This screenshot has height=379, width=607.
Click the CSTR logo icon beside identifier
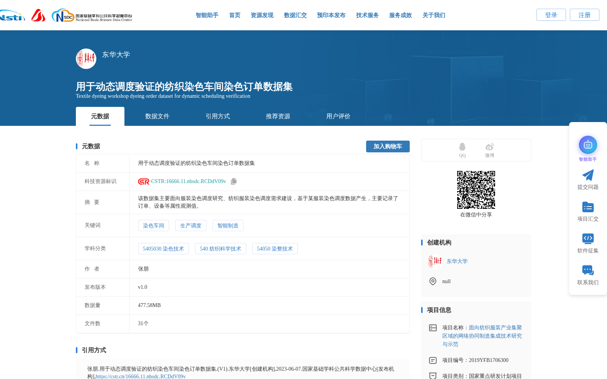pos(143,182)
